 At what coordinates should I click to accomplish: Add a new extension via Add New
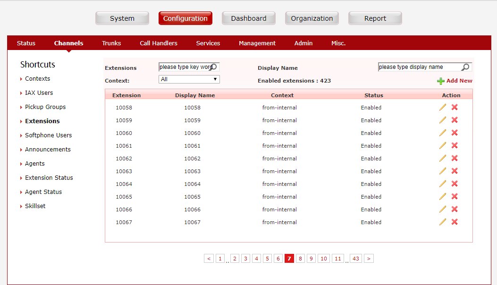tap(455, 81)
